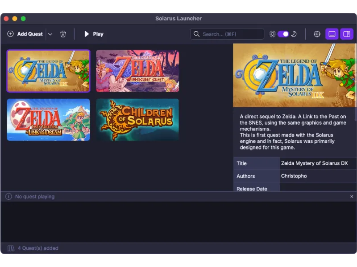This screenshot has width=357, height=267.
Task: Click the empty console output area
Action: click(178, 222)
